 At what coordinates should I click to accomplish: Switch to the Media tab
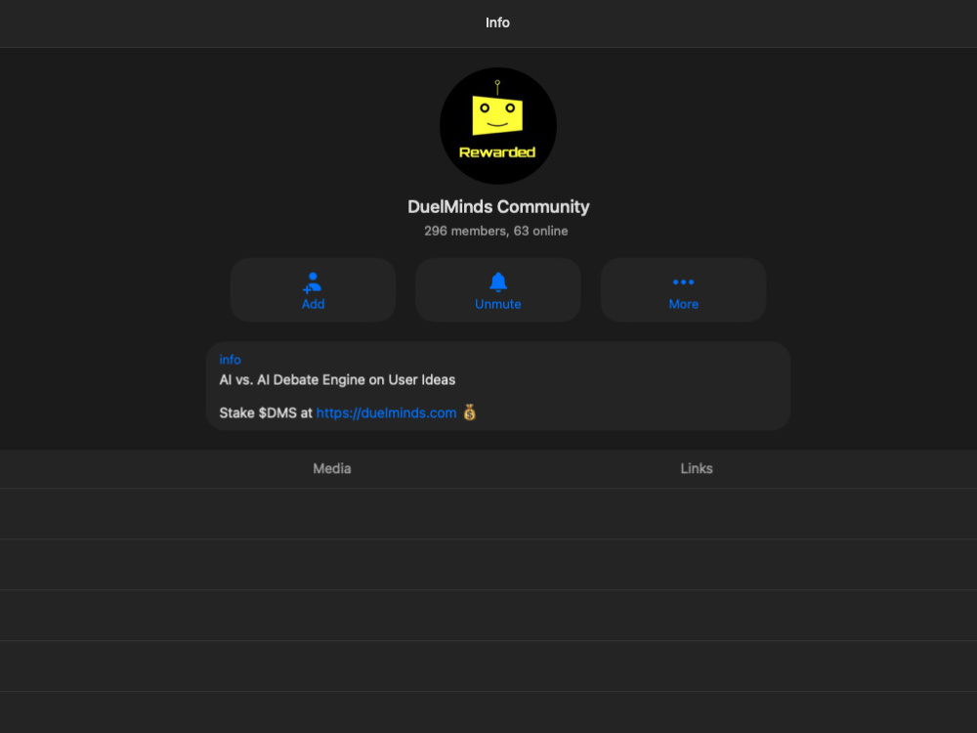pyautogui.click(x=332, y=469)
